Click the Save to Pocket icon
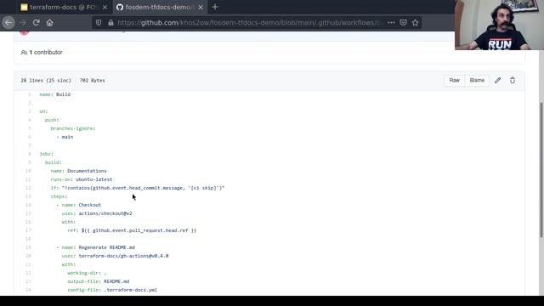The image size is (544, 306). coord(403,23)
